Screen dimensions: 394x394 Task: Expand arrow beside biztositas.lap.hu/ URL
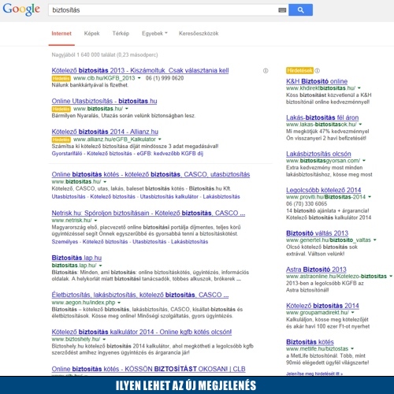[100, 266]
